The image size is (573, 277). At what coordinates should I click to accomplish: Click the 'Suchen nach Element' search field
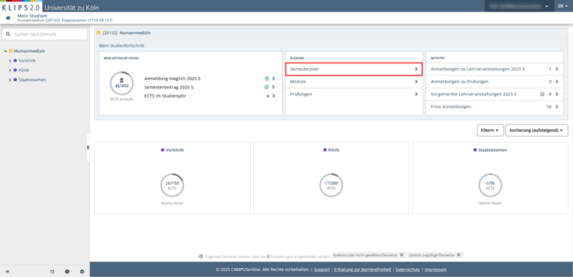pos(44,34)
